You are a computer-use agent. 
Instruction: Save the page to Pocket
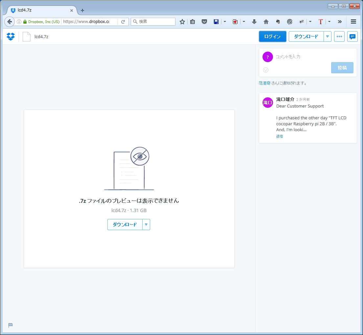[x=204, y=22]
